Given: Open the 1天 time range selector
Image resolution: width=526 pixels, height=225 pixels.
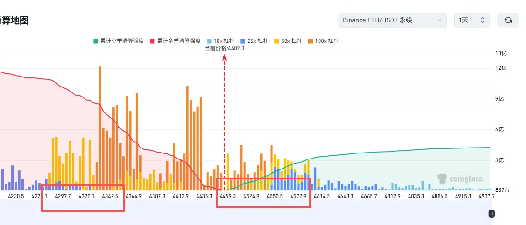Looking at the screenshot, I should [x=472, y=20].
